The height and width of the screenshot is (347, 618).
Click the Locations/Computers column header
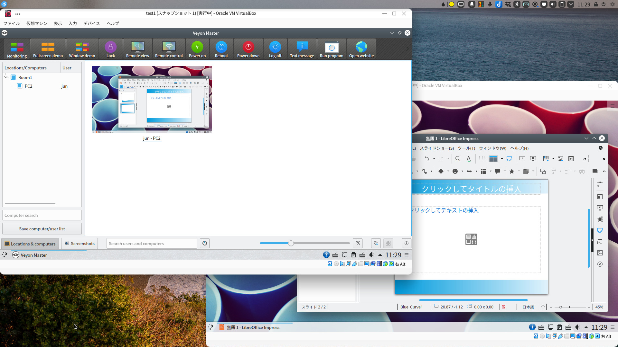31,68
